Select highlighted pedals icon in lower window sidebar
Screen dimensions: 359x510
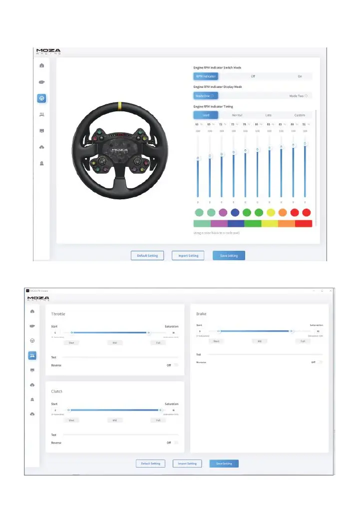pyautogui.click(x=32, y=356)
